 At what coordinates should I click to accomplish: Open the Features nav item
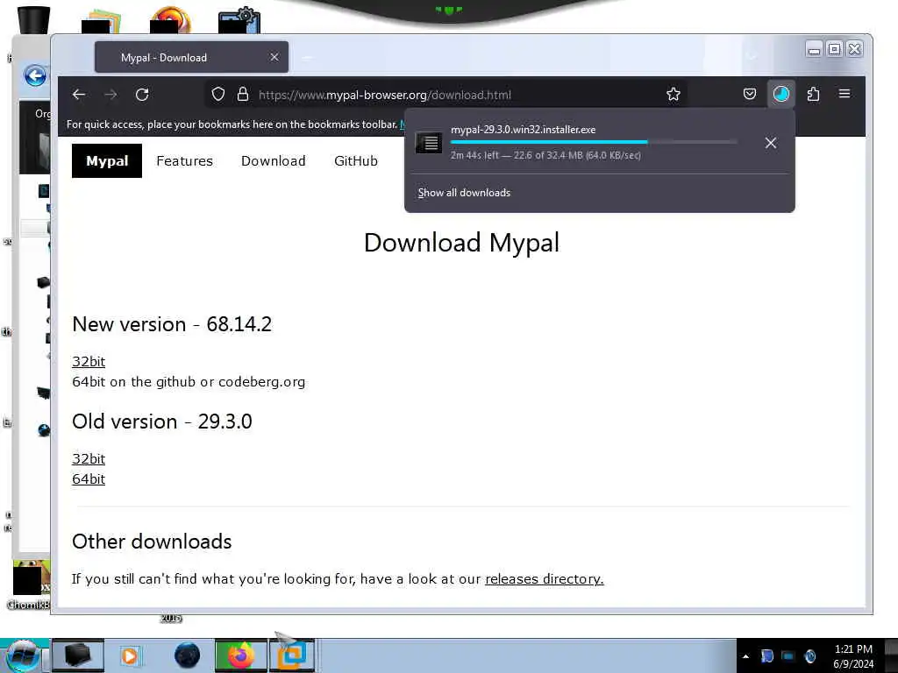click(184, 161)
